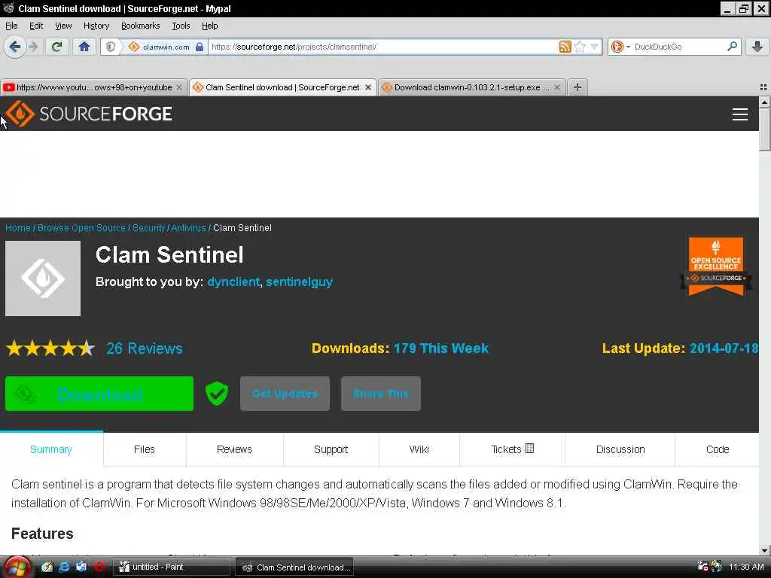
Task: Follow the Browse Open Source breadcrumb
Action: [81, 228]
